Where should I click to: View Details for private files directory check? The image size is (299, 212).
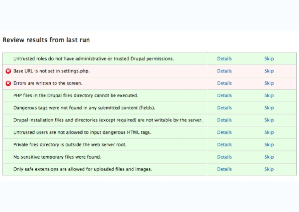tap(224, 144)
